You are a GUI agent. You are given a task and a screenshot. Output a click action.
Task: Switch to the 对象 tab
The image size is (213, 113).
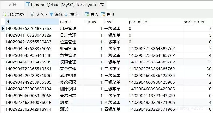tap(12, 5)
